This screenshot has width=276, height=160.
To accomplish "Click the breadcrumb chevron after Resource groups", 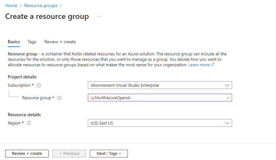I will (x=61, y=5).
